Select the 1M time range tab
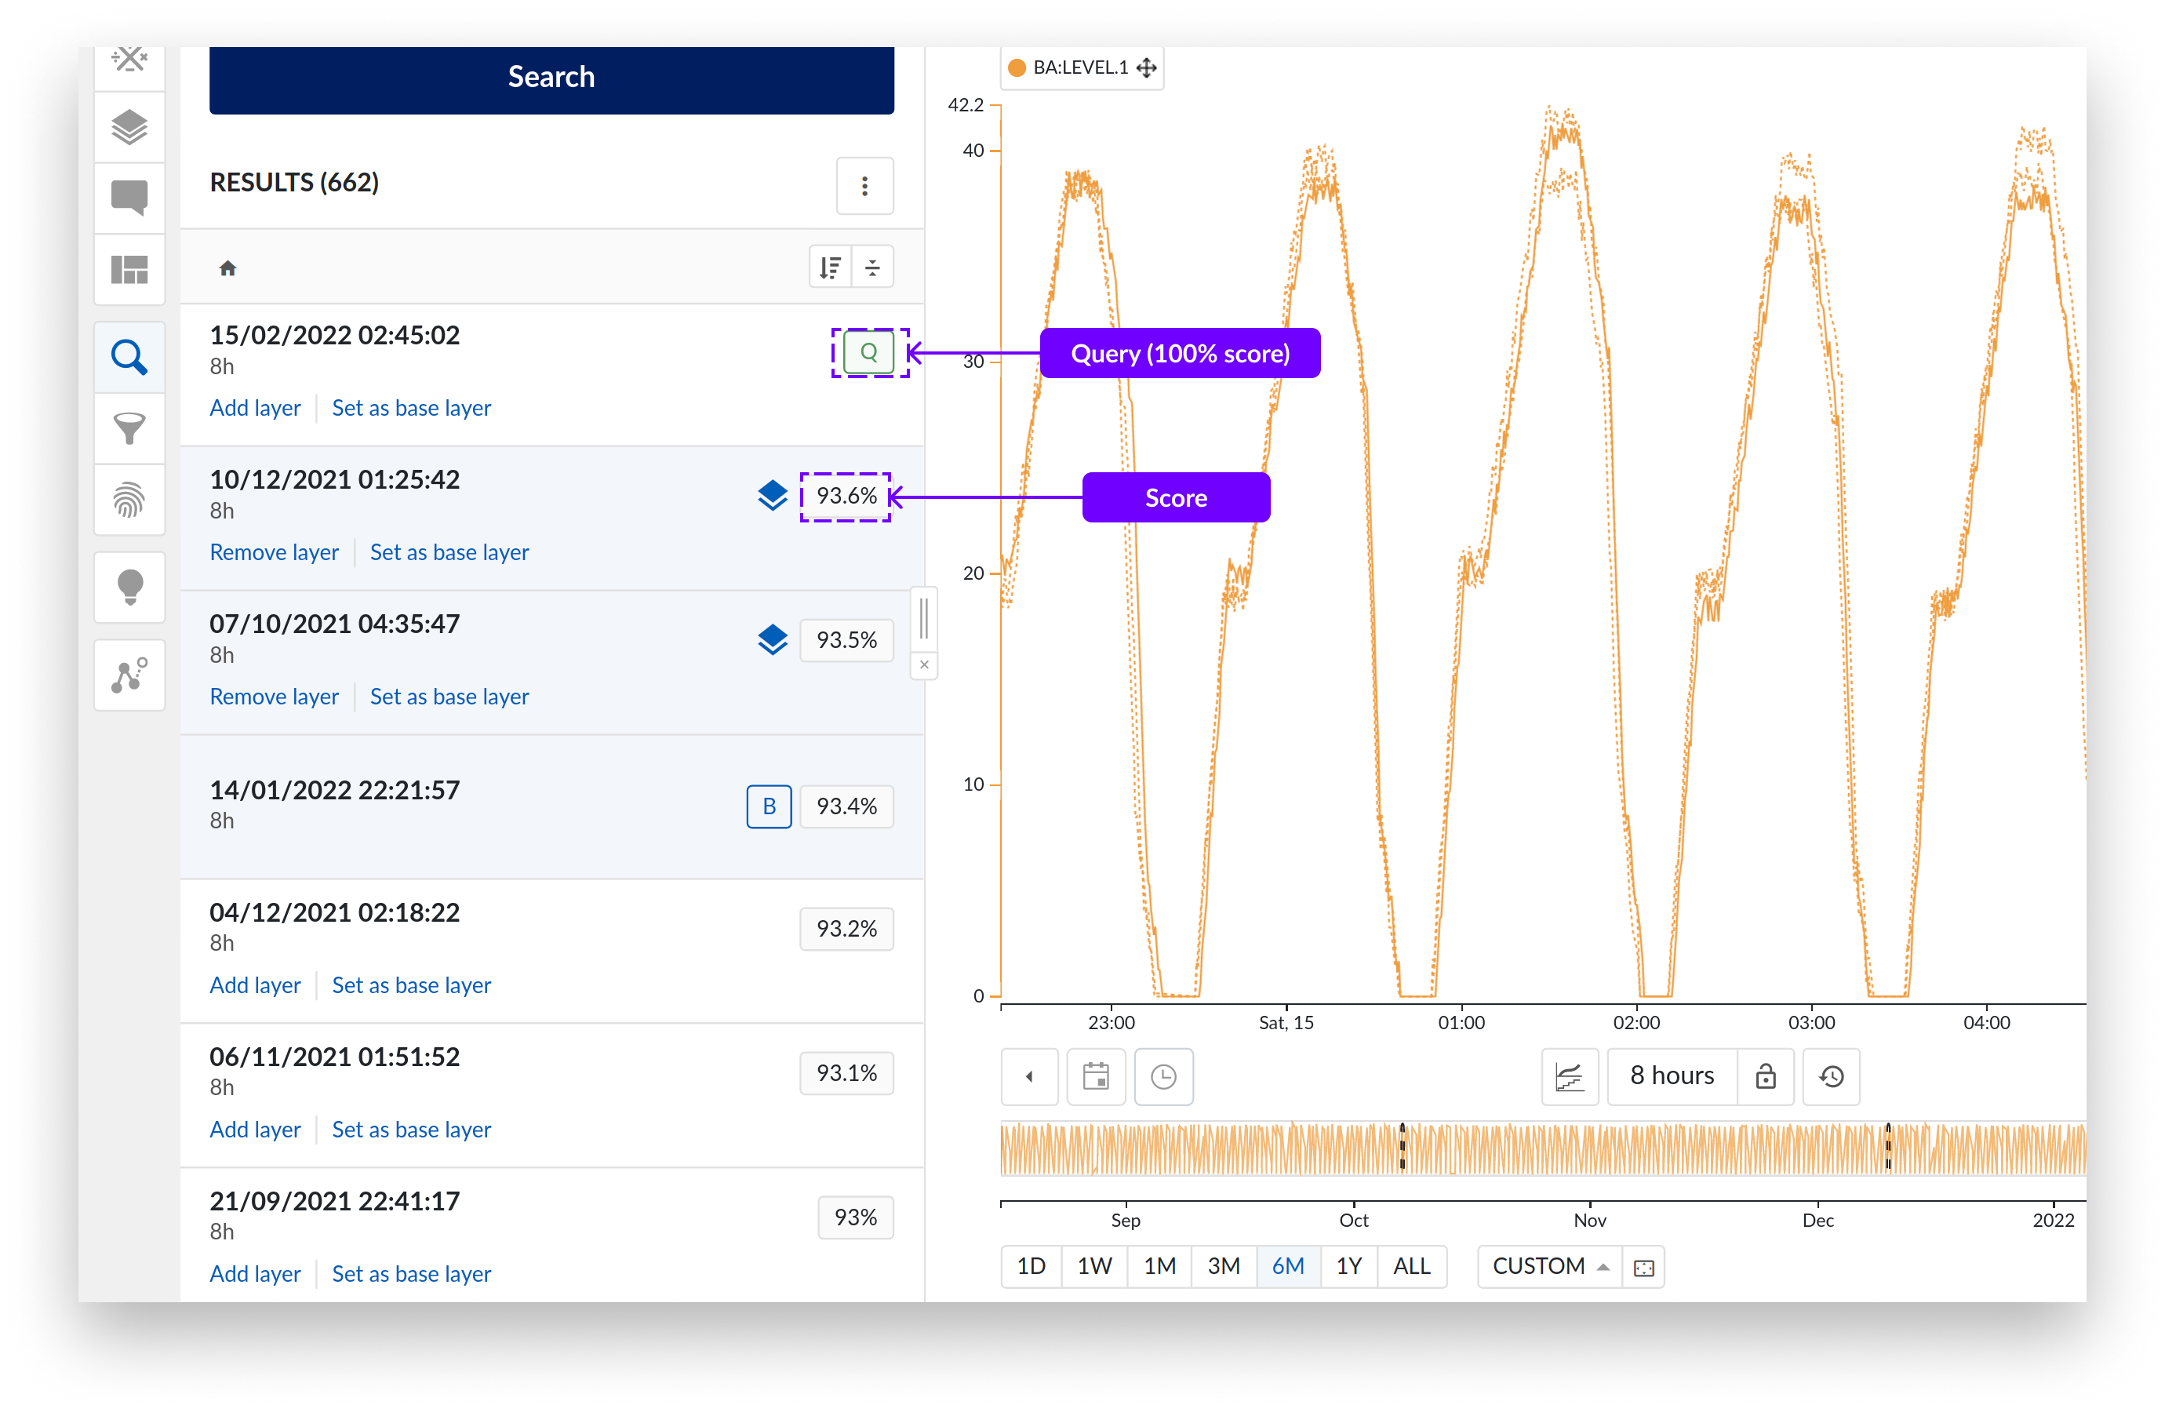 pos(1159,1265)
